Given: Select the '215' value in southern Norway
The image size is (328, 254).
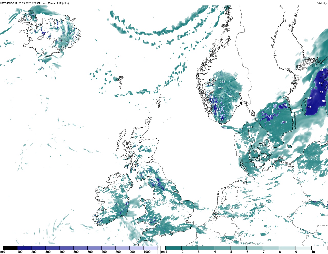Looking at the screenshot, I should click(x=221, y=88).
